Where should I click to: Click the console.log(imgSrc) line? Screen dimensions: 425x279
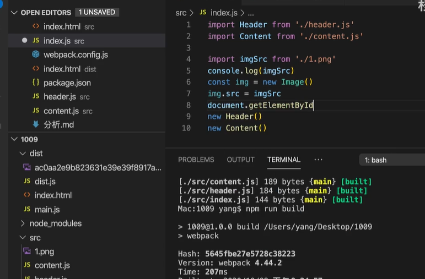pos(251,71)
